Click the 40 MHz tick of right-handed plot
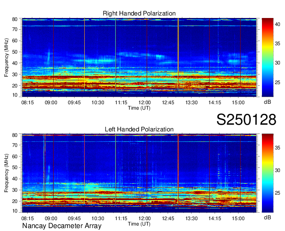Image resolution: width=285 pixels, height=231 pixels. pyautogui.click(x=15, y=63)
